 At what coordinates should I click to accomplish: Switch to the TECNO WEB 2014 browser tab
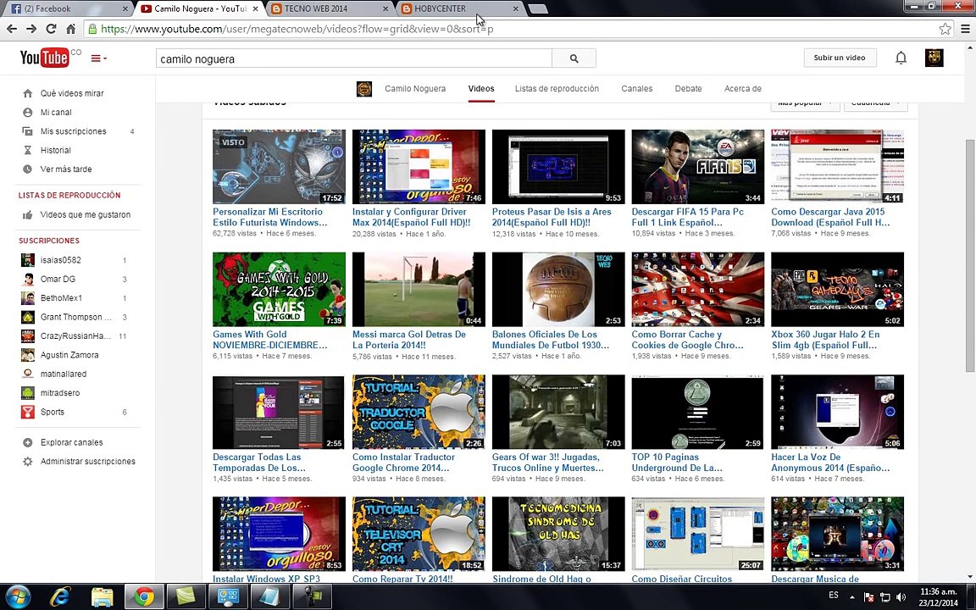[x=330, y=8]
